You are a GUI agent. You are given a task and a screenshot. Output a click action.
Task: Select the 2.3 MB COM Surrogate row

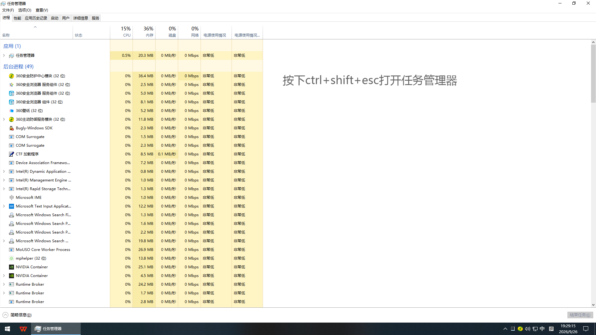131,145
